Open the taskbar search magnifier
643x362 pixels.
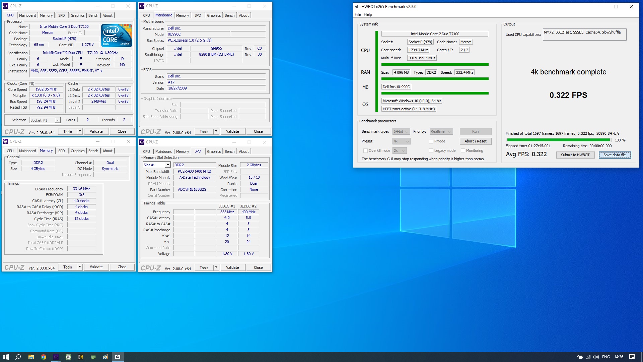click(18, 357)
